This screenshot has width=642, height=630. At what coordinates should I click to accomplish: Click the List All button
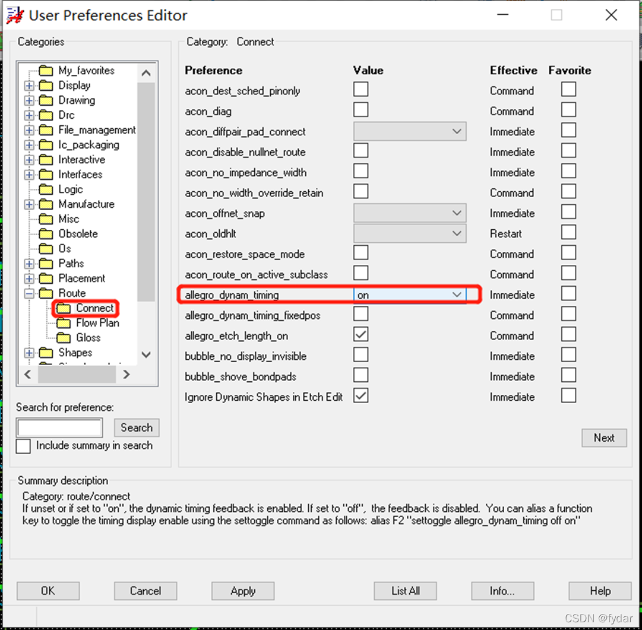coord(405,591)
